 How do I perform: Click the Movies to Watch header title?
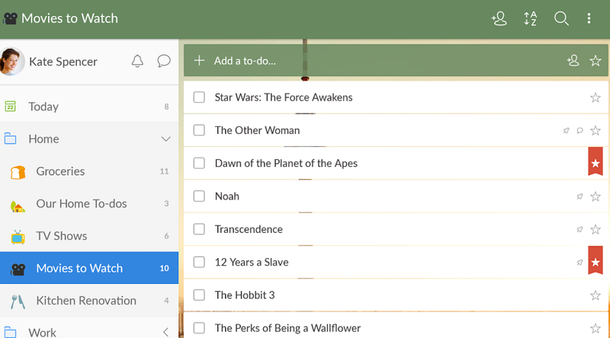point(69,18)
